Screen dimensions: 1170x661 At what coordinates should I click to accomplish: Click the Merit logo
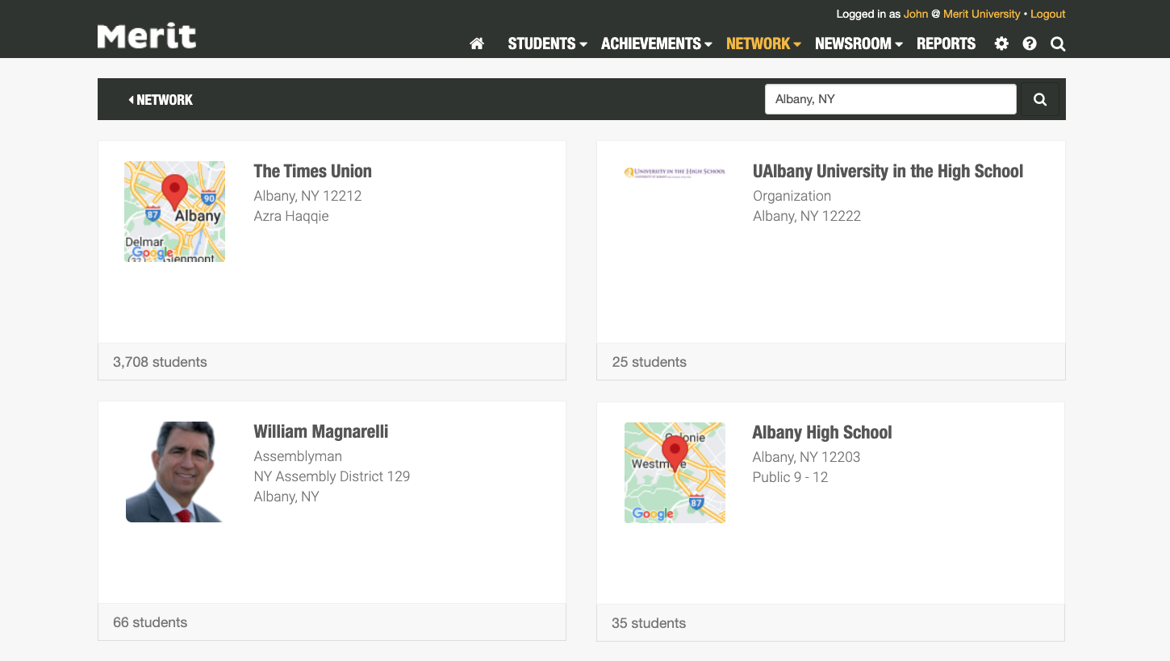147,36
